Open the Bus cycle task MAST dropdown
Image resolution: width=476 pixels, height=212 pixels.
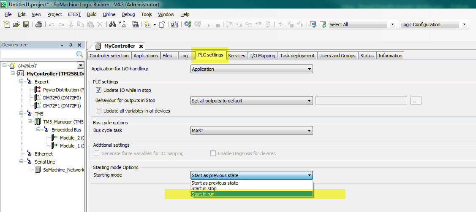252,131
